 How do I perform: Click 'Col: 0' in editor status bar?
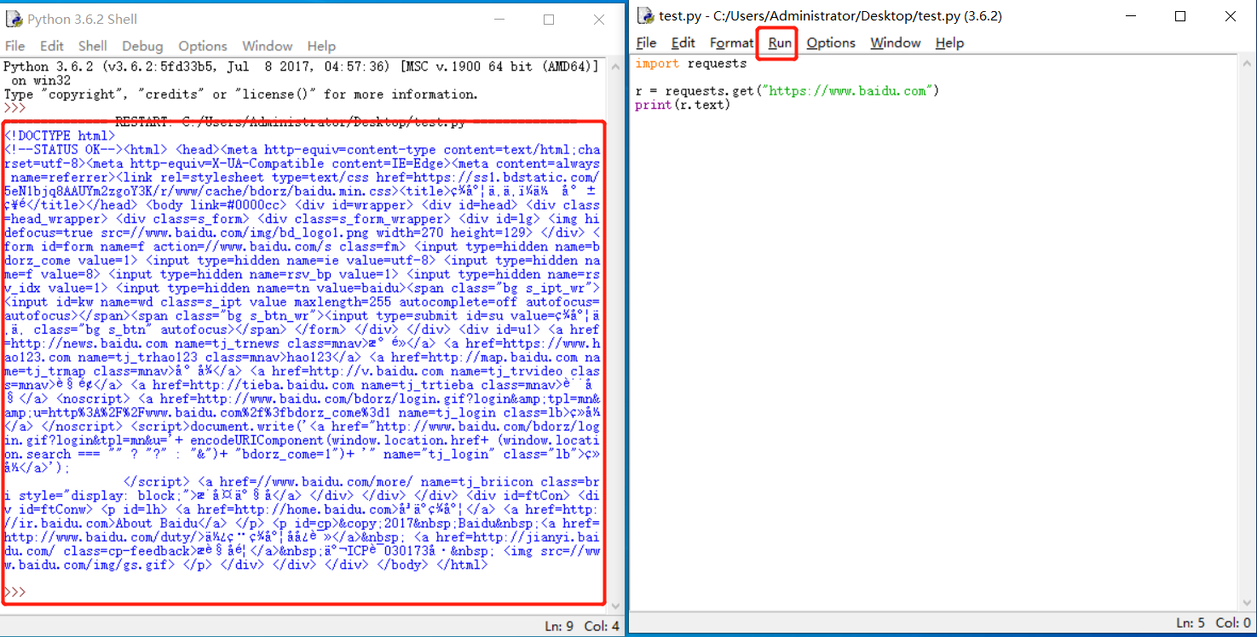pyautogui.click(x=1233, y=623)
